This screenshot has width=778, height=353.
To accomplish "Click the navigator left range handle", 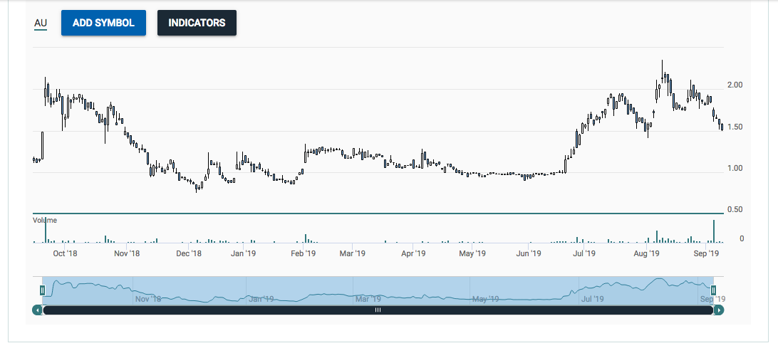I will click(43, 290).
